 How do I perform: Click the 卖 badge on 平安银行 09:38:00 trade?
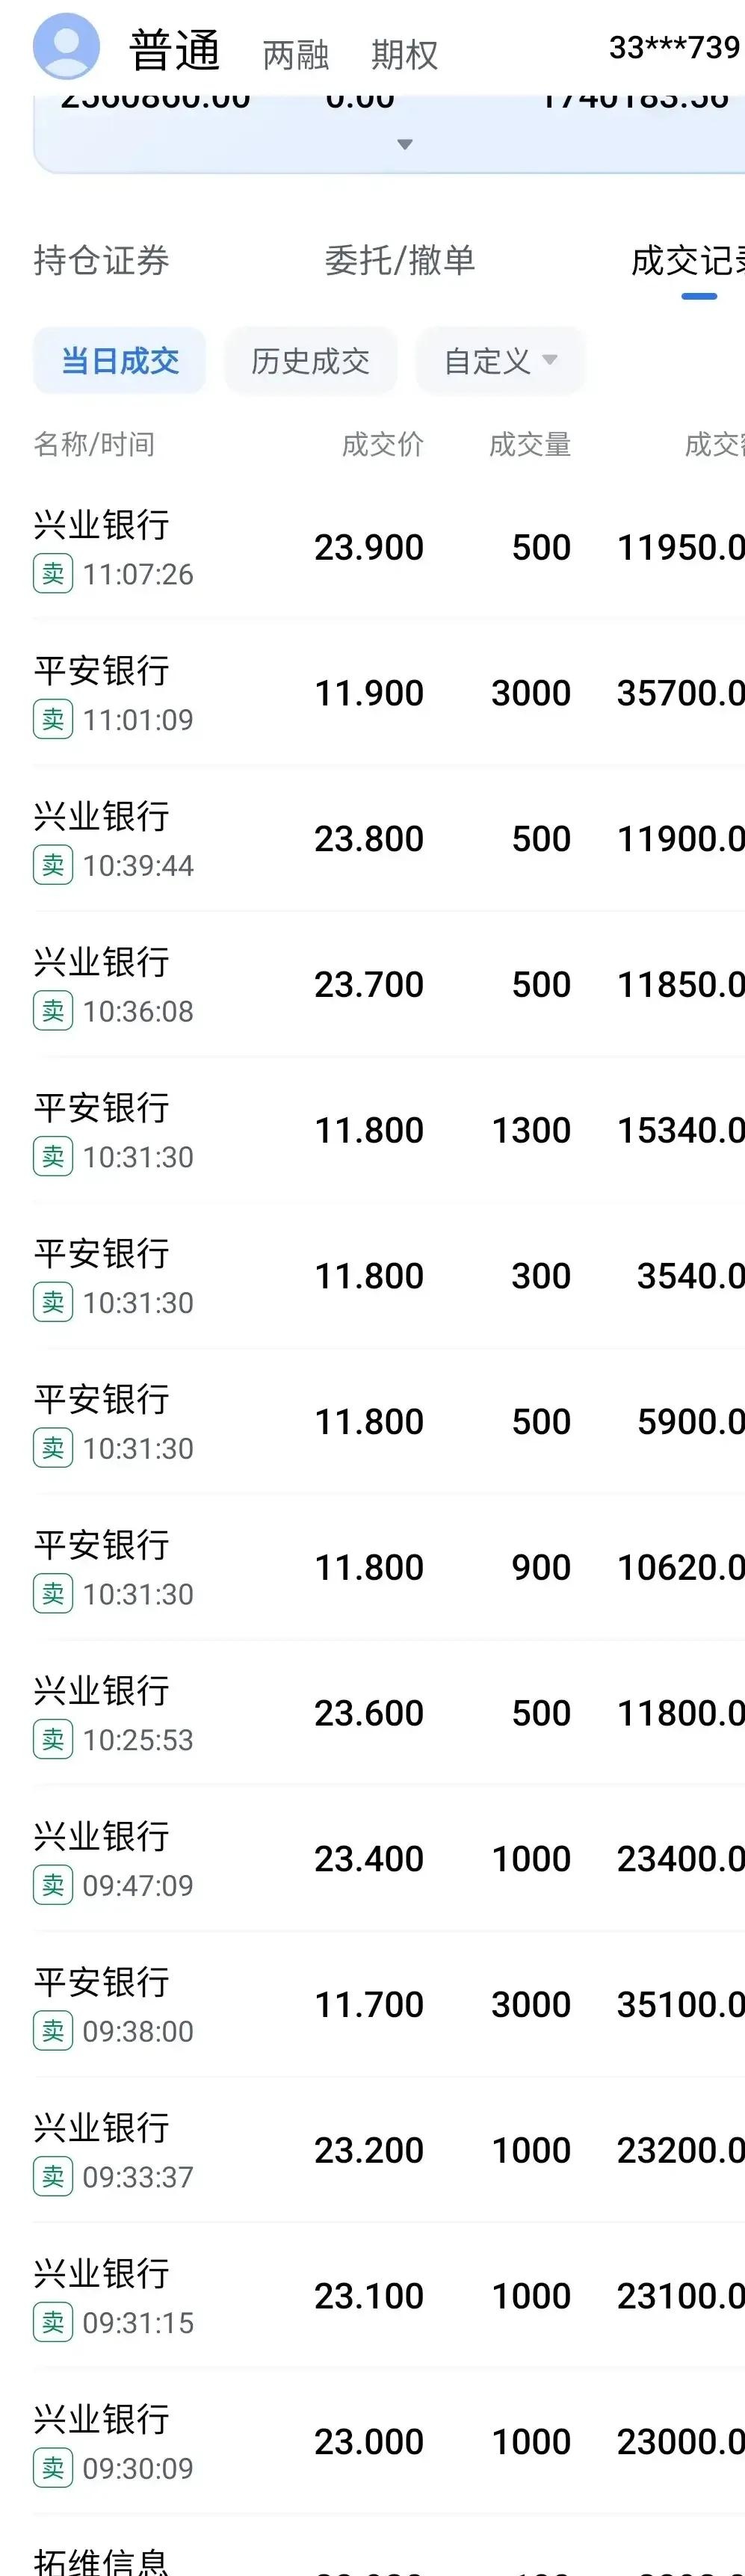click(x=52, y=2030)
